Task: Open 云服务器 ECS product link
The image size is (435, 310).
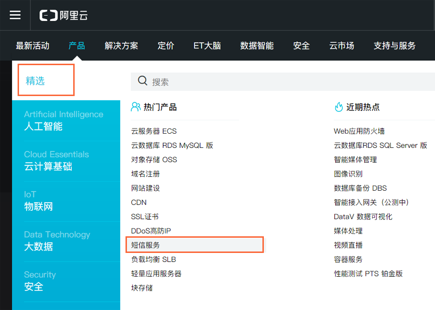Action: click(x=154, y=131)
